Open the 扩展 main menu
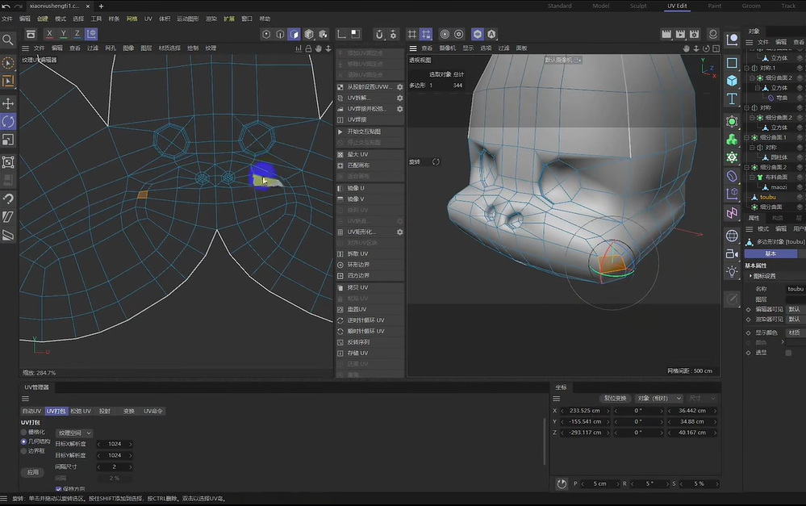 (229, 19)
